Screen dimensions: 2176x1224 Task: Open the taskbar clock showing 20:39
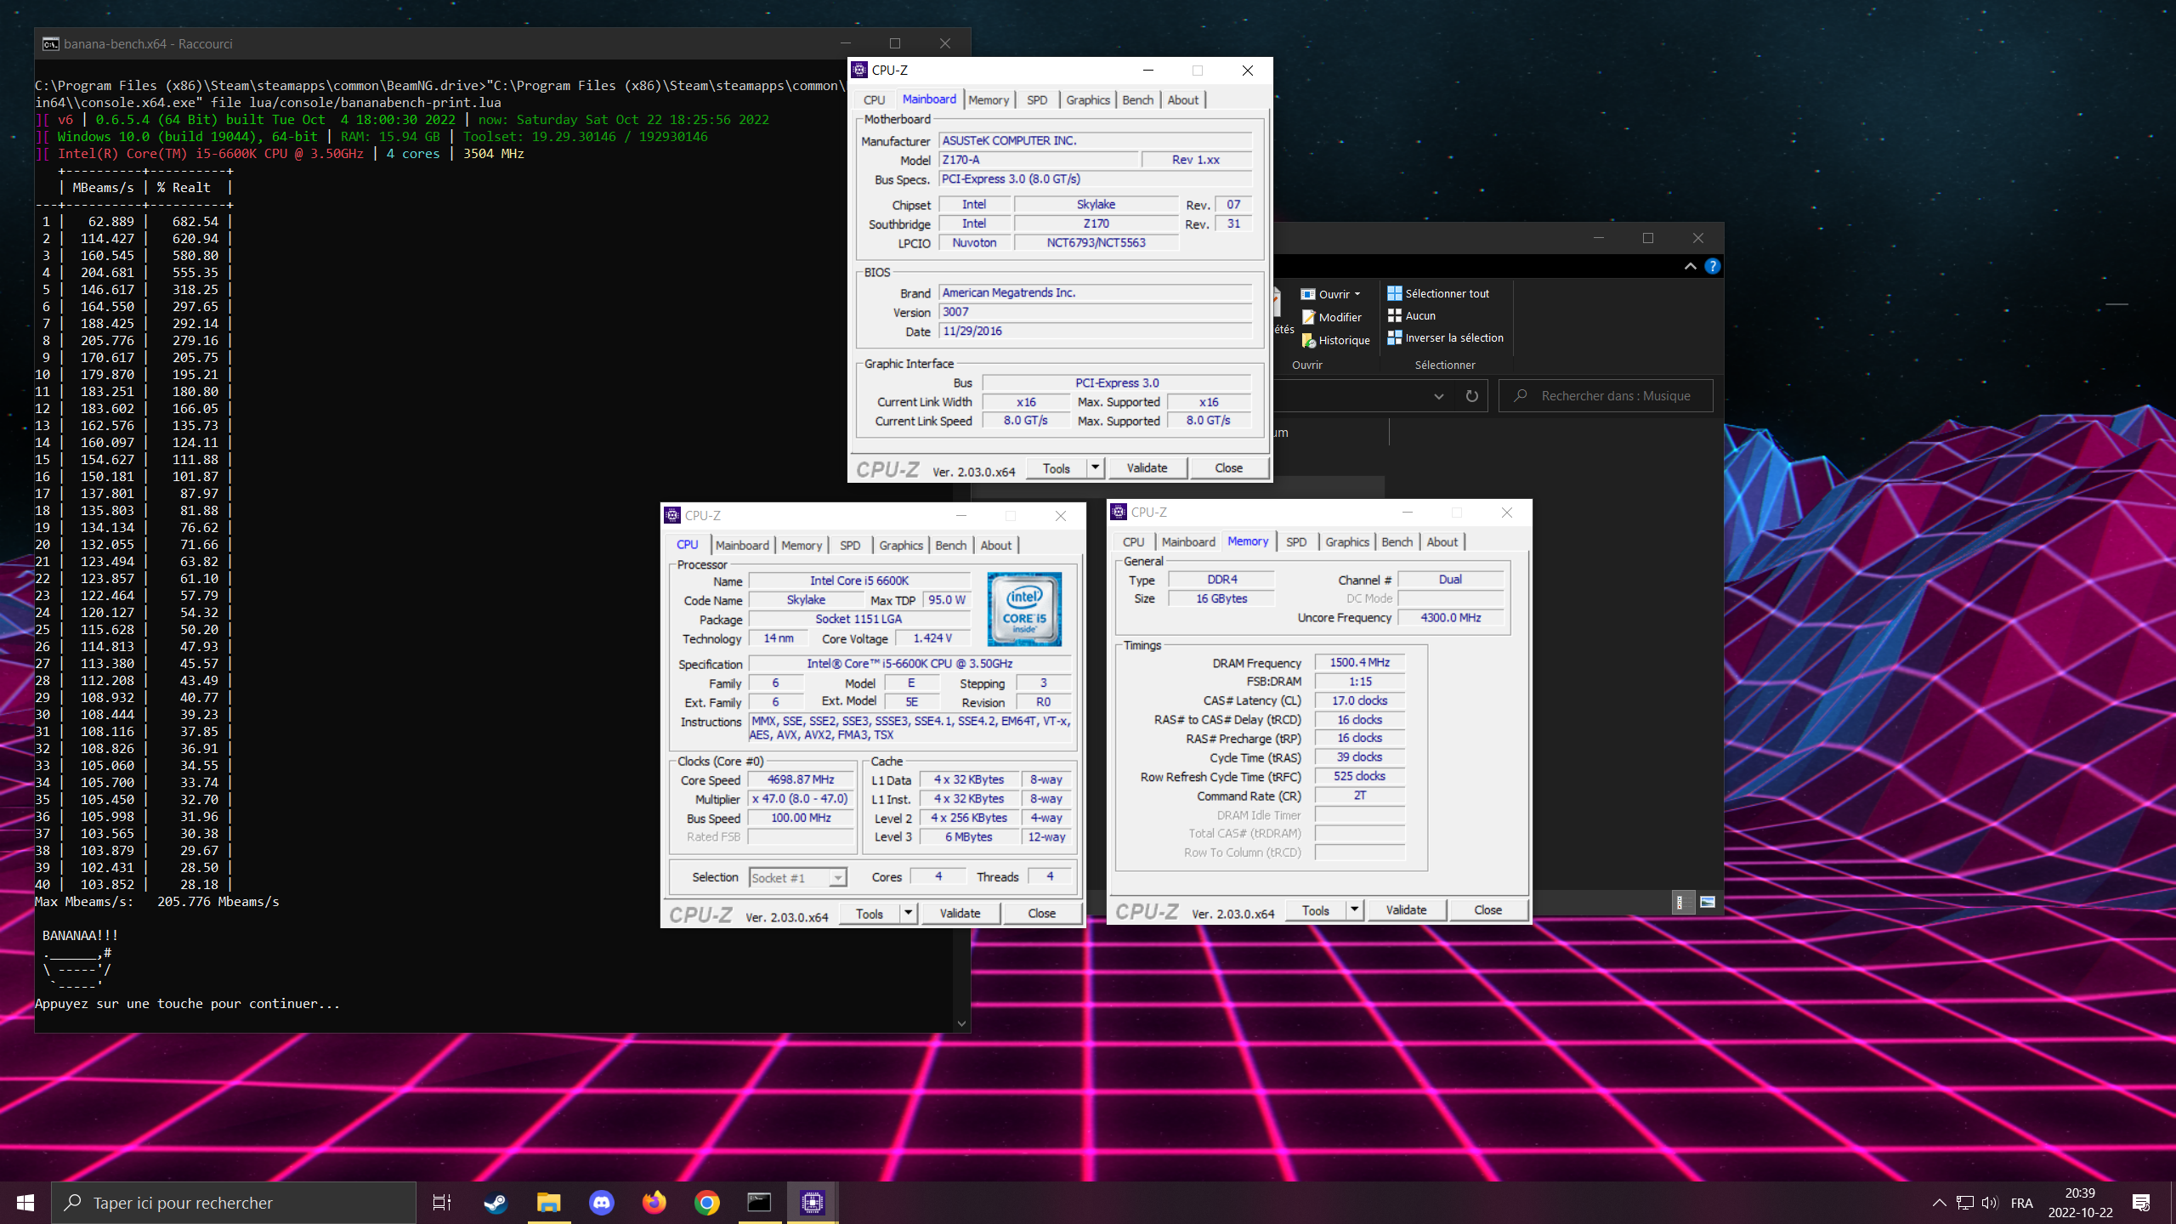coord(2080,1203)
